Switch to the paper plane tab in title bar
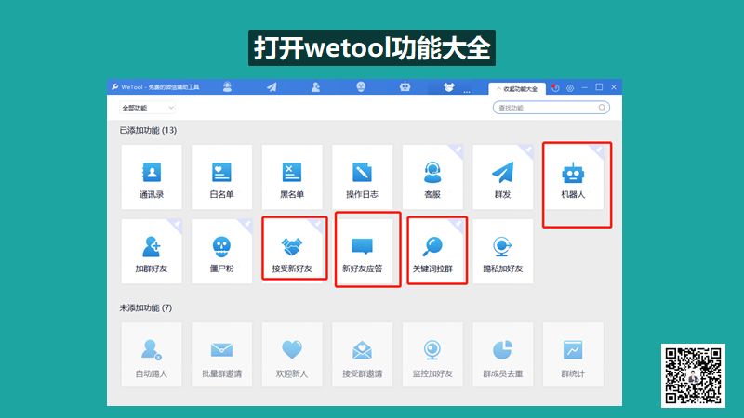744x418 pixels. tap(272, 87)
